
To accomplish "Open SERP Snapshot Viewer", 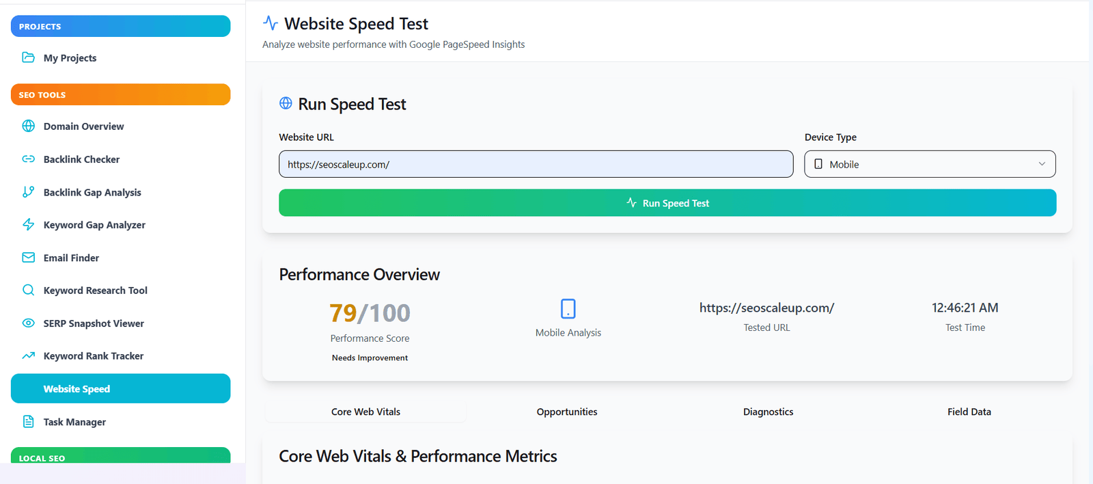I will (120, 323).
